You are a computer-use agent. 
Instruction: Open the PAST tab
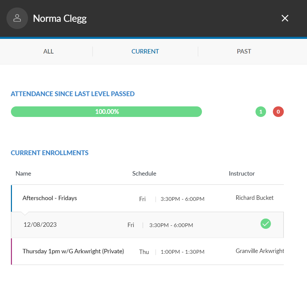[x=244, y=51]
